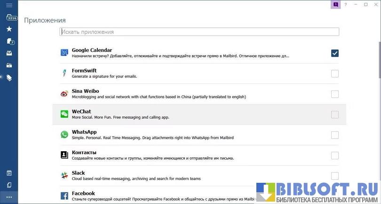The image size is (381, 204).
Task: Enable the FormSwift app checkbox
Action: click(334, 73)
